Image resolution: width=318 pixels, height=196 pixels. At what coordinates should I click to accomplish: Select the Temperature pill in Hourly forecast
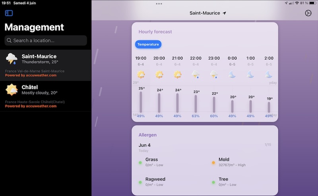tap(148, 44)
